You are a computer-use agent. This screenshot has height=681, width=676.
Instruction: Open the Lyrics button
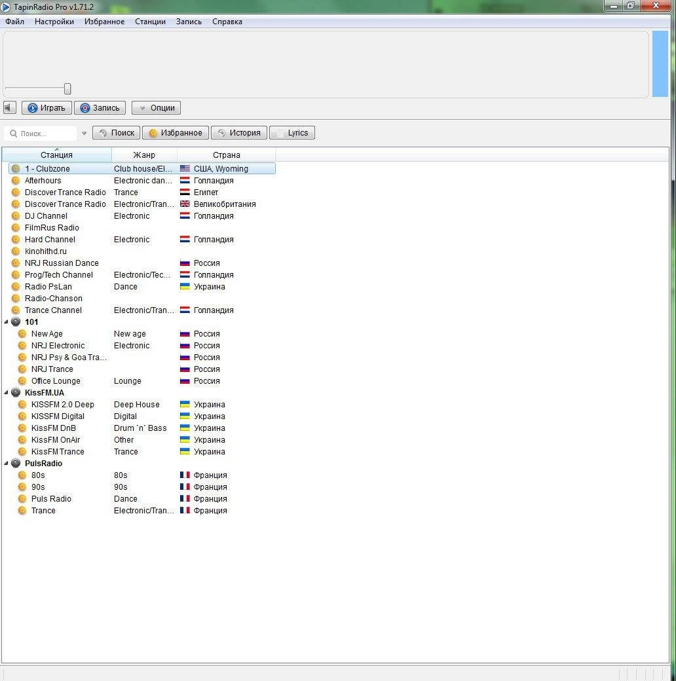pos(292,132)
